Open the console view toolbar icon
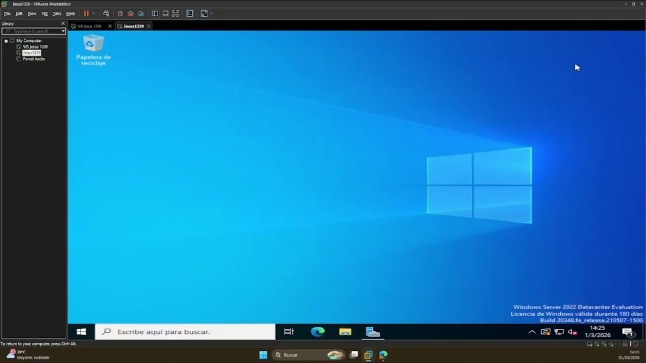Image resolution: width=646 pixels, height=363 pixels. pos(190,14)
